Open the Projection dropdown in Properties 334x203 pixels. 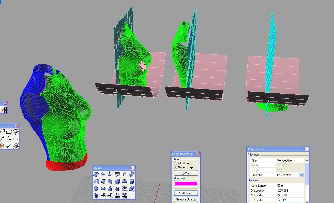point(301,175)
